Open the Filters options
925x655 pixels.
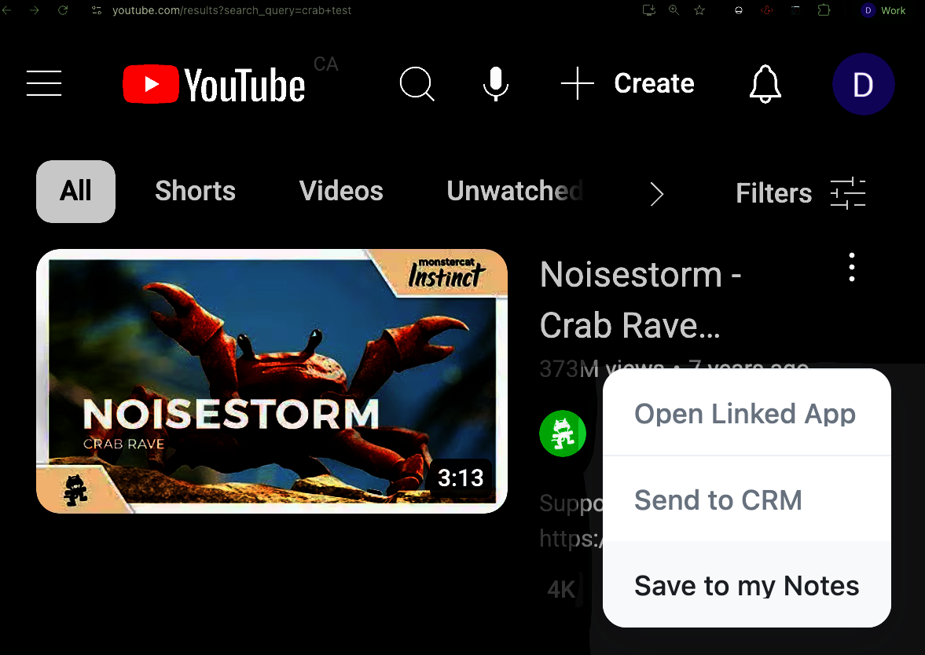coord(801,192)
